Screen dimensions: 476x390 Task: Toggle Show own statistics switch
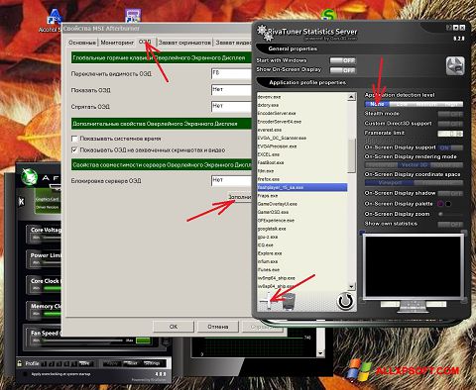(x=450, y=225)
